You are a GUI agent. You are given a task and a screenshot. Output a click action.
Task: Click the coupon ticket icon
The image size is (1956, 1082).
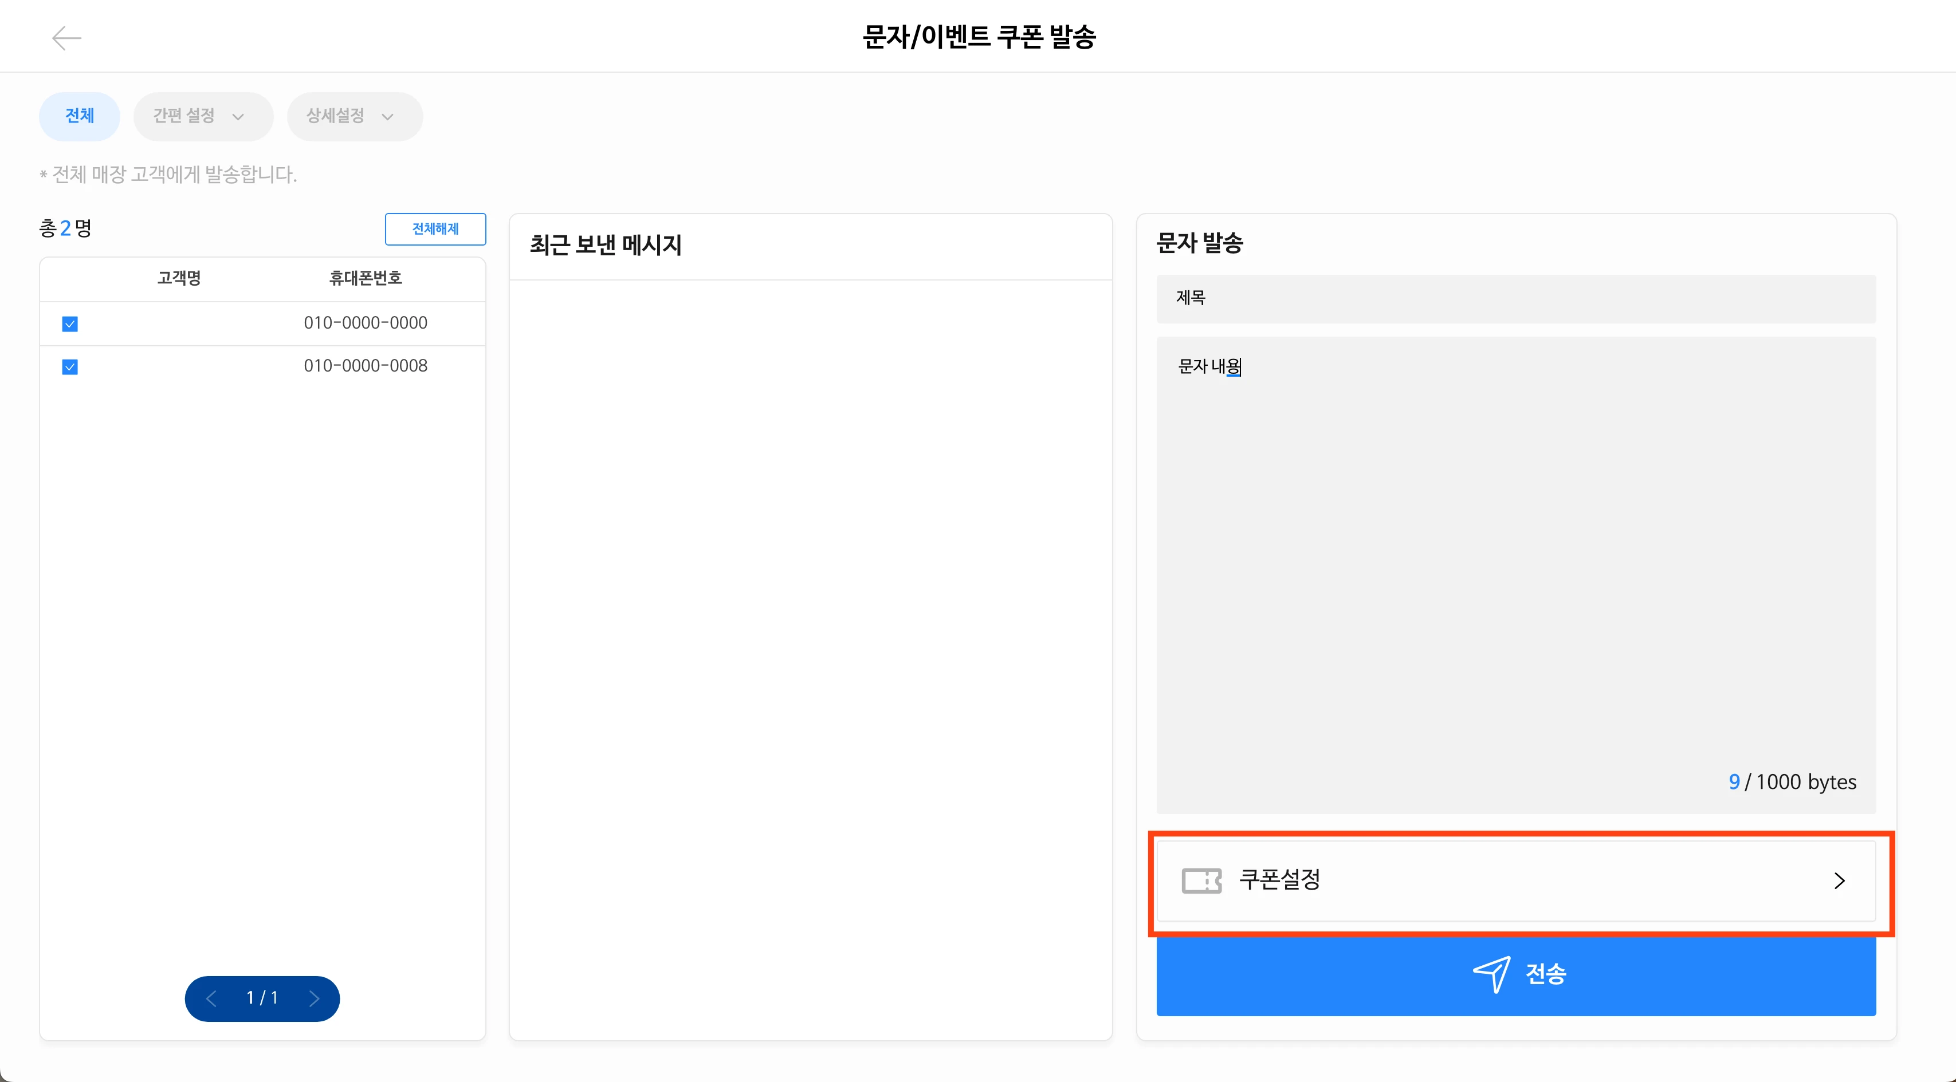click(1201, 881)
